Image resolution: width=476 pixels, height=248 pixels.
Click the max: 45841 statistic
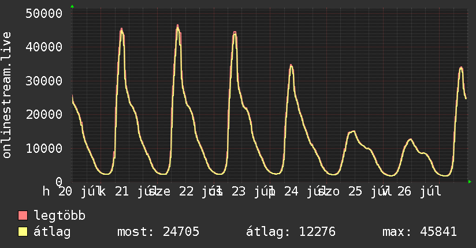coord(419,232)
